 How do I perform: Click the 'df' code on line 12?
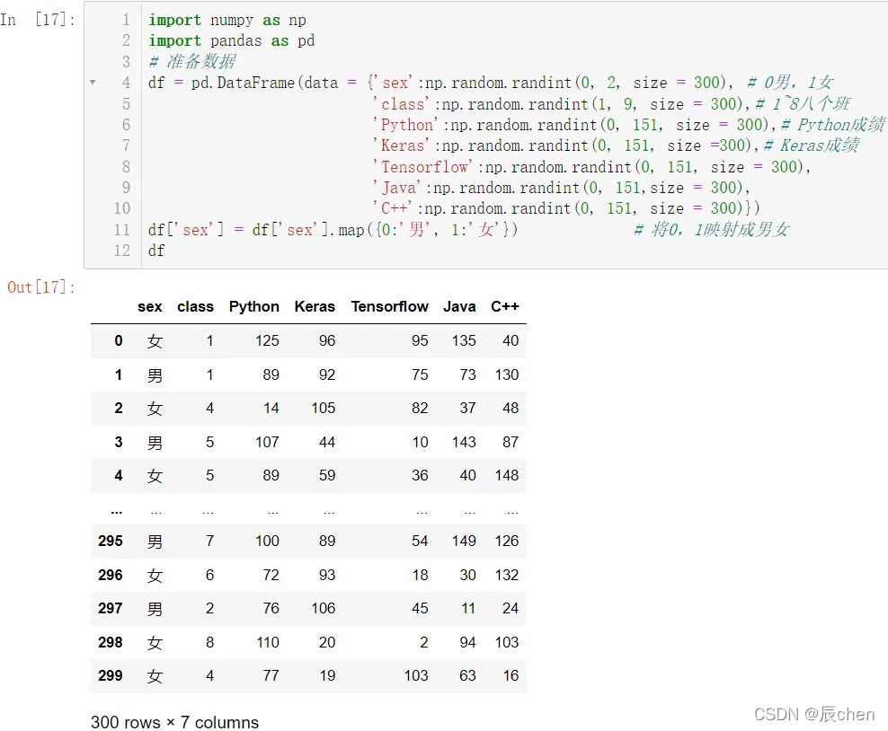[156, 251]
